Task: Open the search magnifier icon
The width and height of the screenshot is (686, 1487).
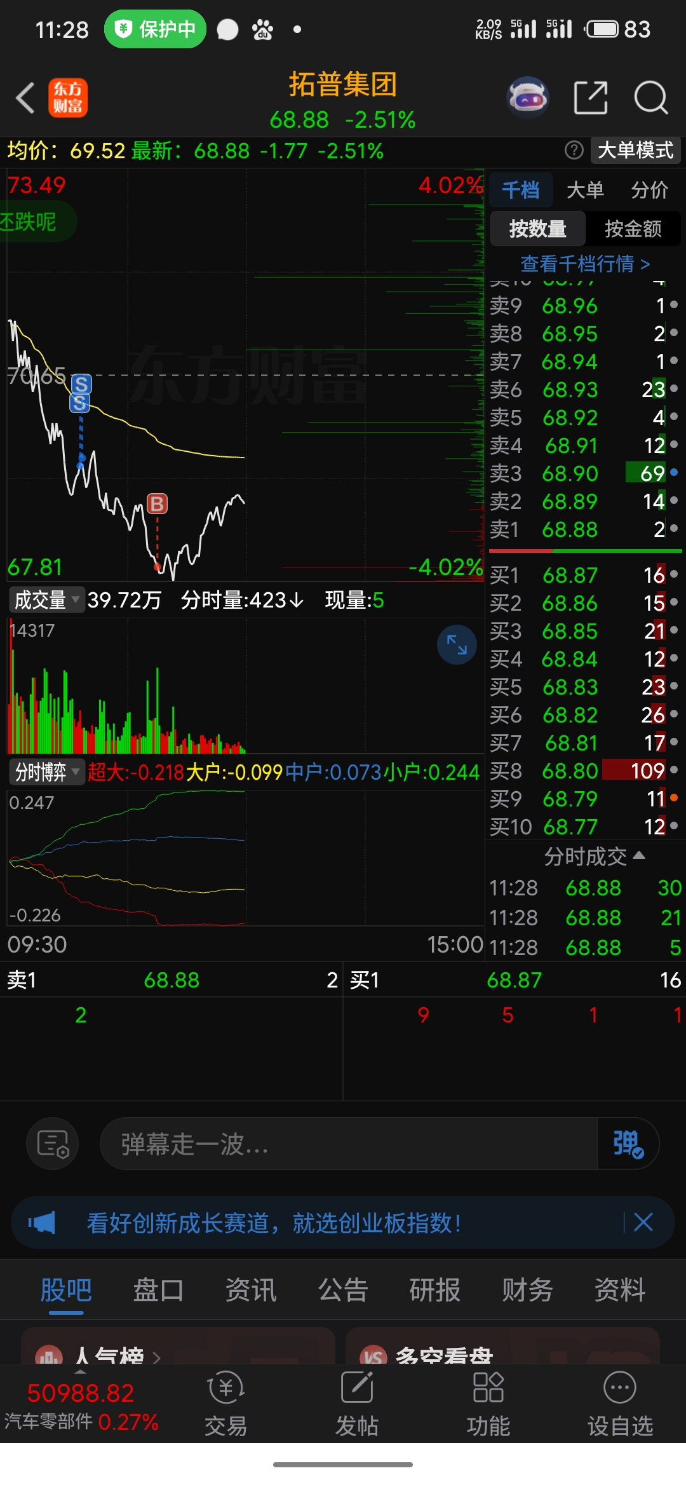Action: (x=651, y=98)
